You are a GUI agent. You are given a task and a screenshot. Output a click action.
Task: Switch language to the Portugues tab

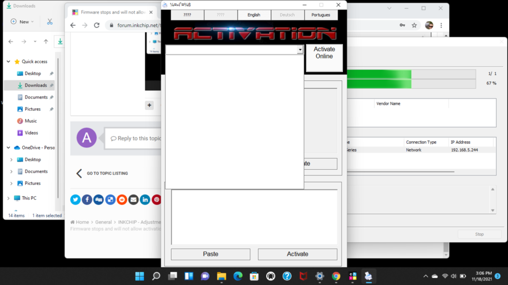click(x=321, y=15)
